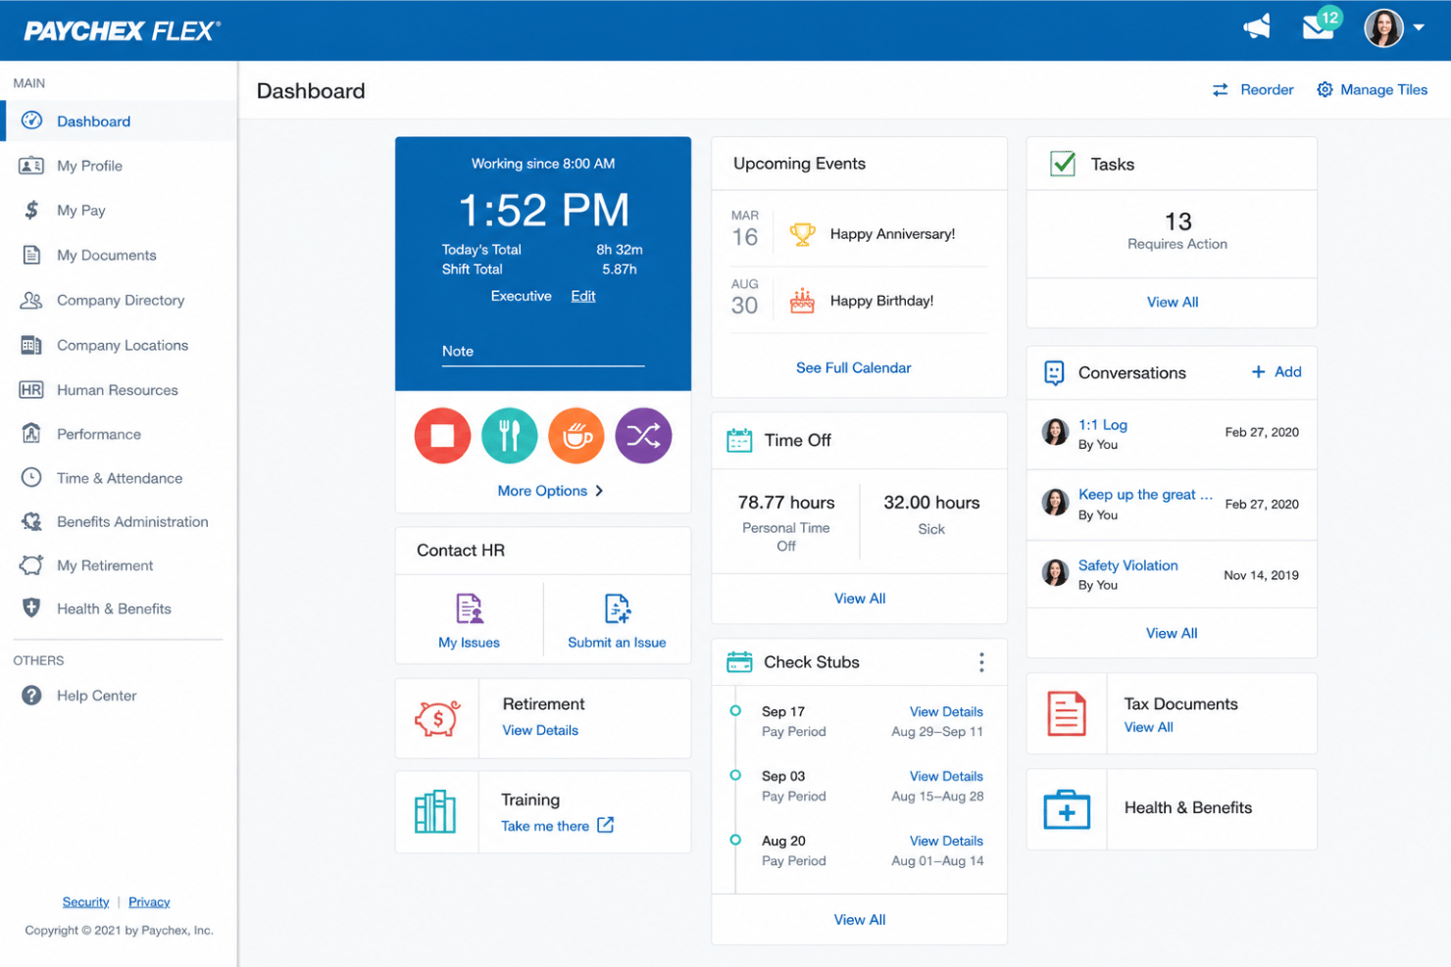View Details for Sep 17 check stub
The height and width of the screenshot is (967, 1451).
pos(946,712)
